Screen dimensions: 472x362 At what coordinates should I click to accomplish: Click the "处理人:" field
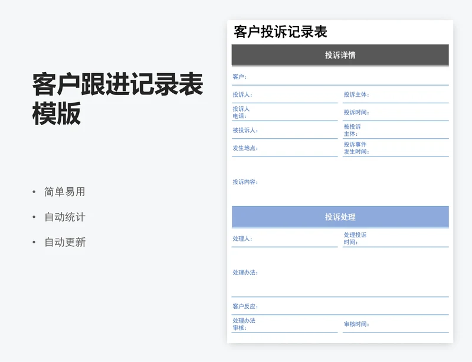click(x=285, y=239)
